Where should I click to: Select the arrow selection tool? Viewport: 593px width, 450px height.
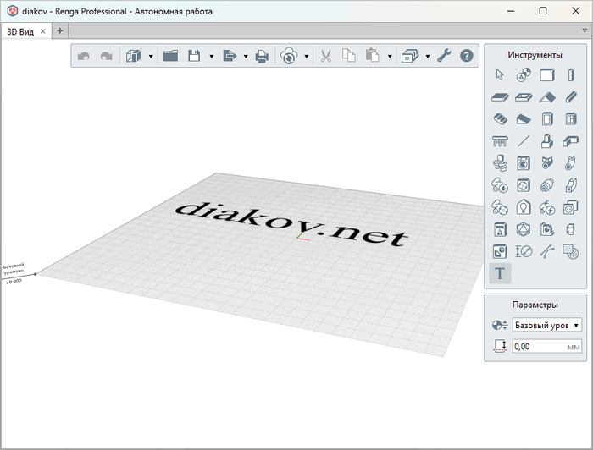tap(500, 74)
